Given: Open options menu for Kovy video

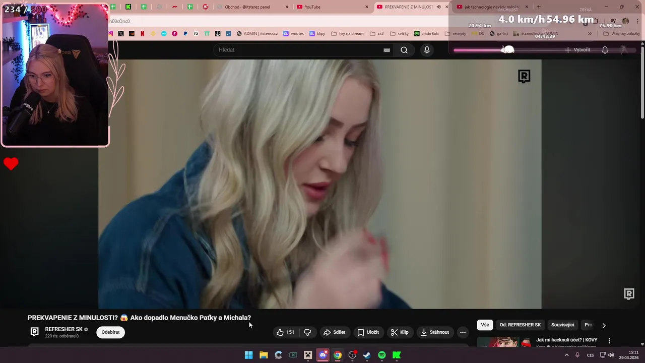Looking at the screenshot, I should 609,341.
